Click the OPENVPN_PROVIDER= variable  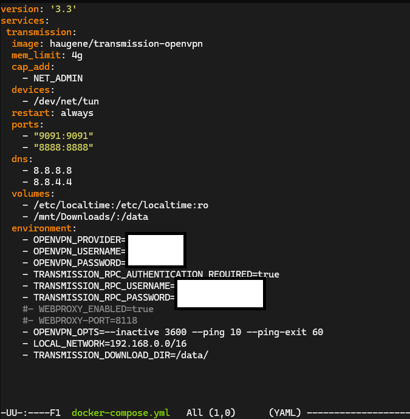click(80, 240)
